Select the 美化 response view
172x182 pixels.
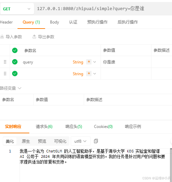coord(10,141)
